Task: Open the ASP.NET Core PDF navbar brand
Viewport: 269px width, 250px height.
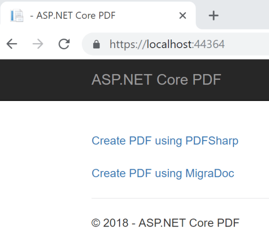Action: (156, 80)
